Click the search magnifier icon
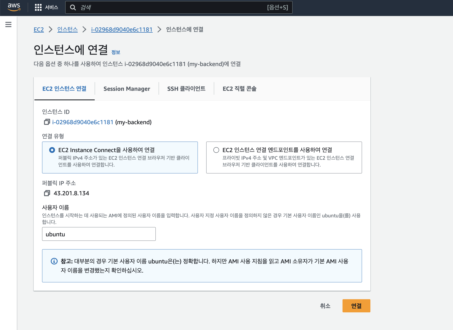The height and width of the screenshot is (330, 453). (73, 7)
